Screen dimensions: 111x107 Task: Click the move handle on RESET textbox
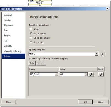[x=32, y=1]
